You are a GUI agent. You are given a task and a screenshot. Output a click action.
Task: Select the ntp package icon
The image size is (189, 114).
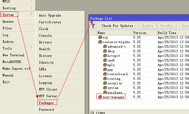[x=100, y=37]
